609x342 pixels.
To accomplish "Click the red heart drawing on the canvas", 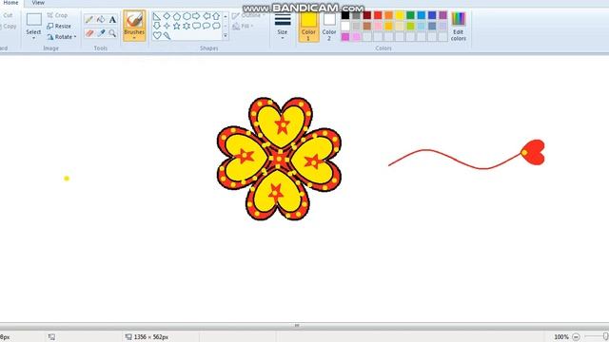I will click(533, 152).
